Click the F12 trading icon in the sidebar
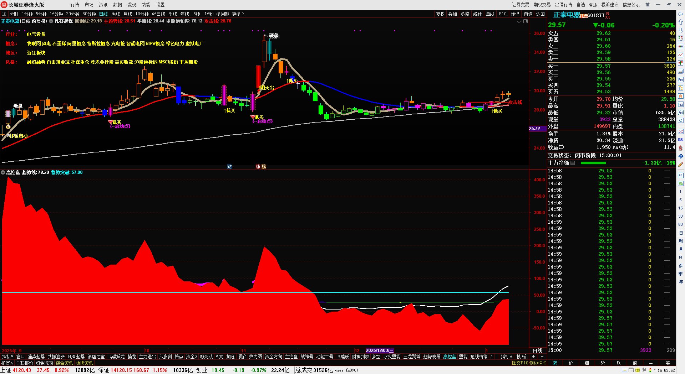This screenshot has width=685, height=374. [x=681, y=104]
